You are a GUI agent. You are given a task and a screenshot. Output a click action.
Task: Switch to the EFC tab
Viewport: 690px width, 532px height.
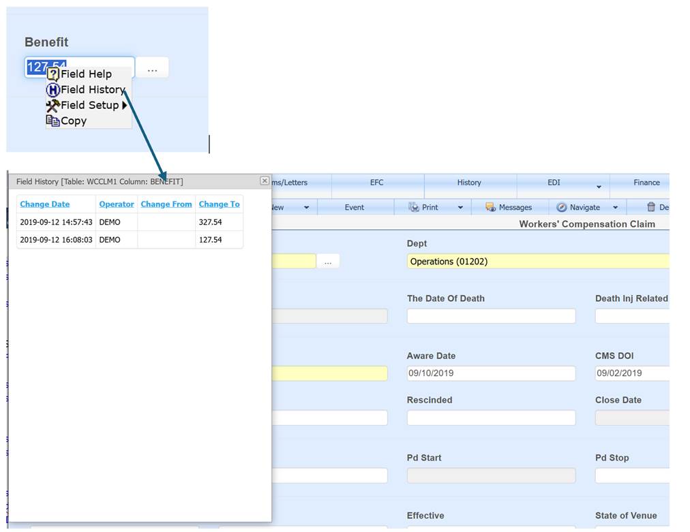[x=378, y=183]
